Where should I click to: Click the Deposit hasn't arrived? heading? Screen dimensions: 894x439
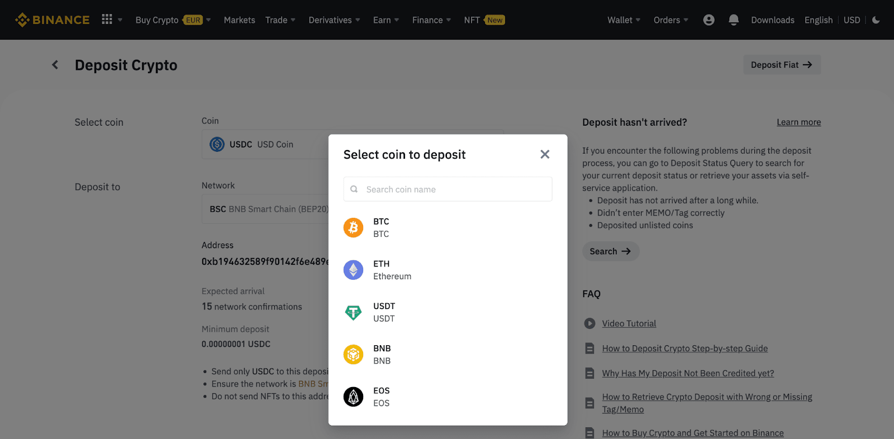[x=635, y=122]
